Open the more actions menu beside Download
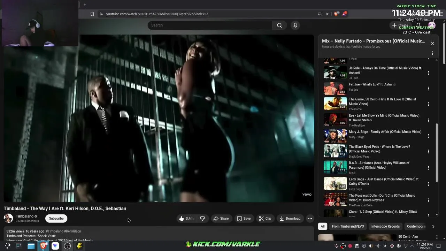Viewport: 446px width, 251px height. tap(310, 219)
